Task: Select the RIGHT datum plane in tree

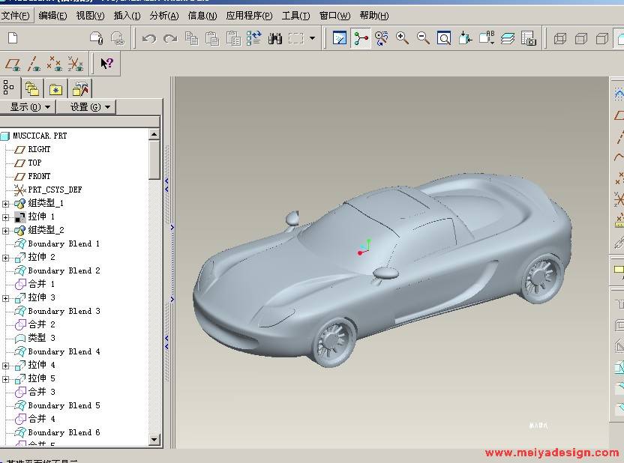Action: (39, 149)
